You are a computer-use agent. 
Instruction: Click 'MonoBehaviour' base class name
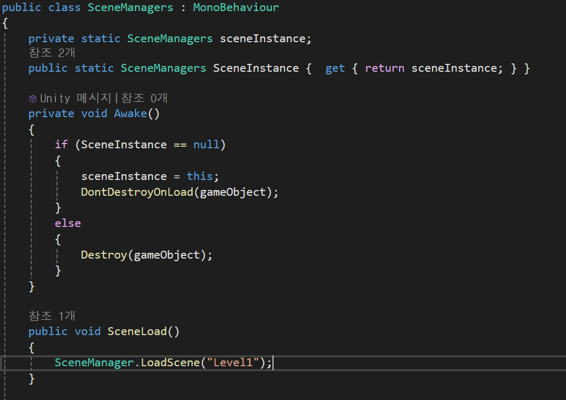[235, 7]
